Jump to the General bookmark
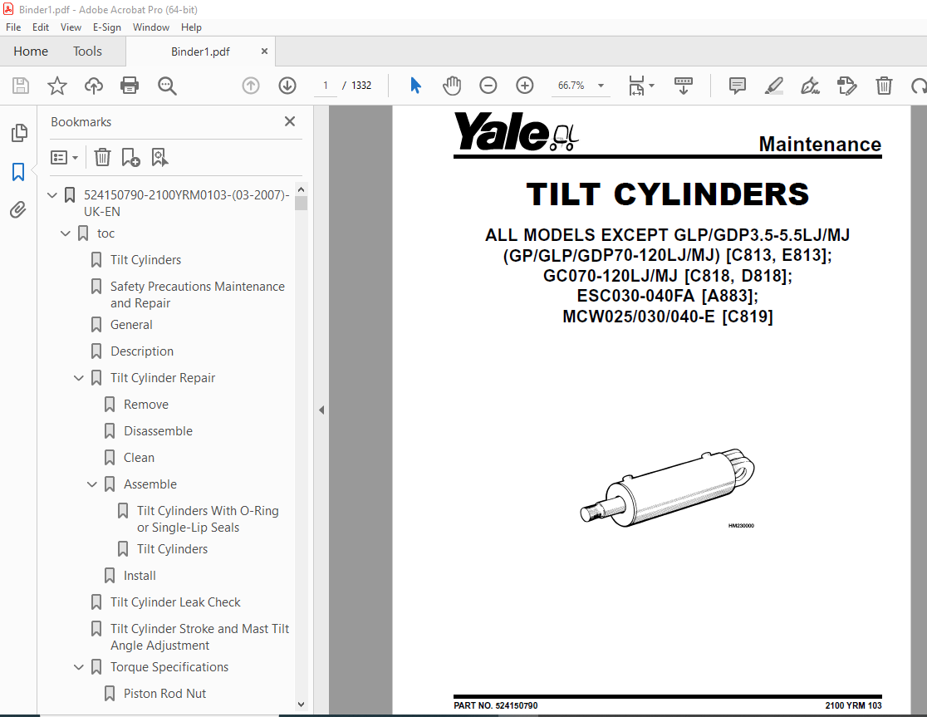This screenshot has width=927, height=717. [131, 325]
